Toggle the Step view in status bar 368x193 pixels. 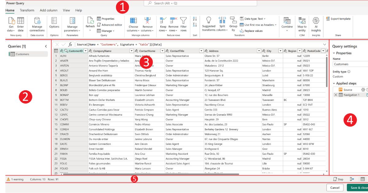338,179
